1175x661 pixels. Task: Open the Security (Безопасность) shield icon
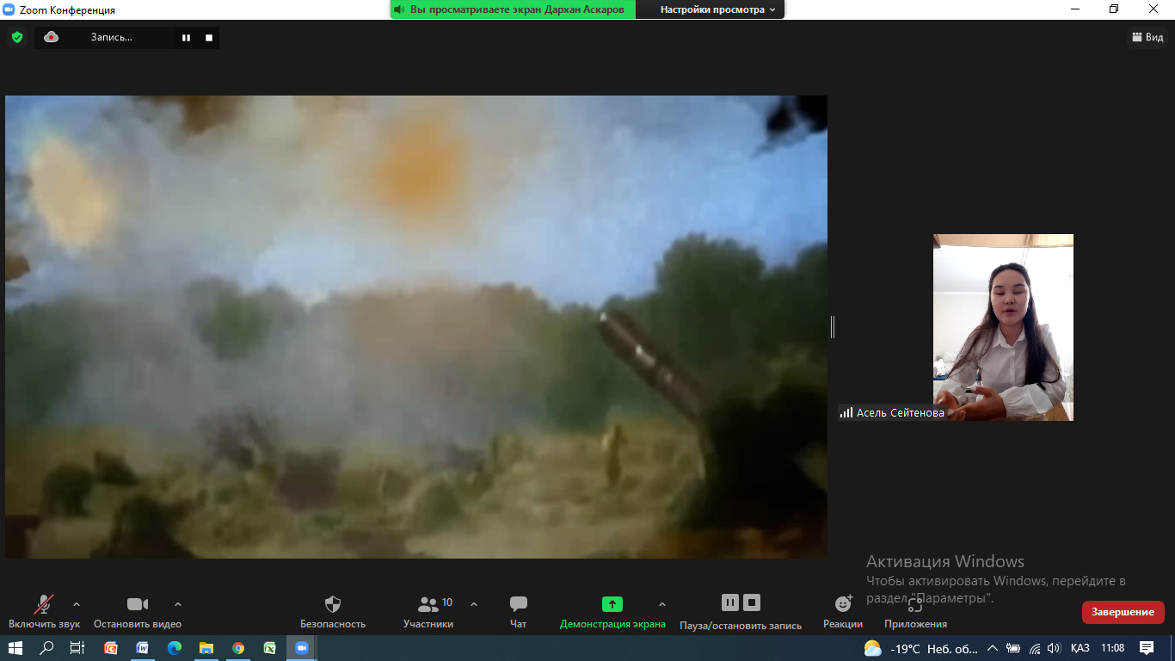333,604
